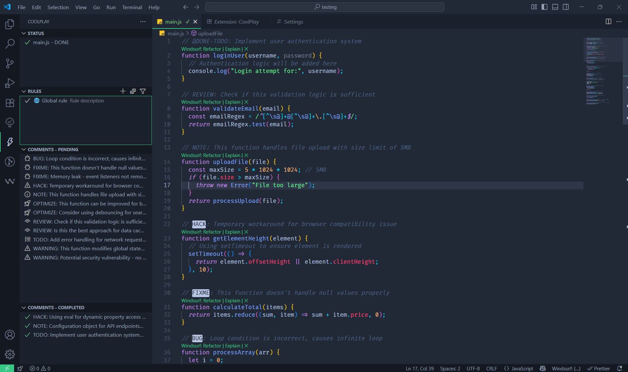
Task: Click Explain above calculateTotal function
Action: 233,301
